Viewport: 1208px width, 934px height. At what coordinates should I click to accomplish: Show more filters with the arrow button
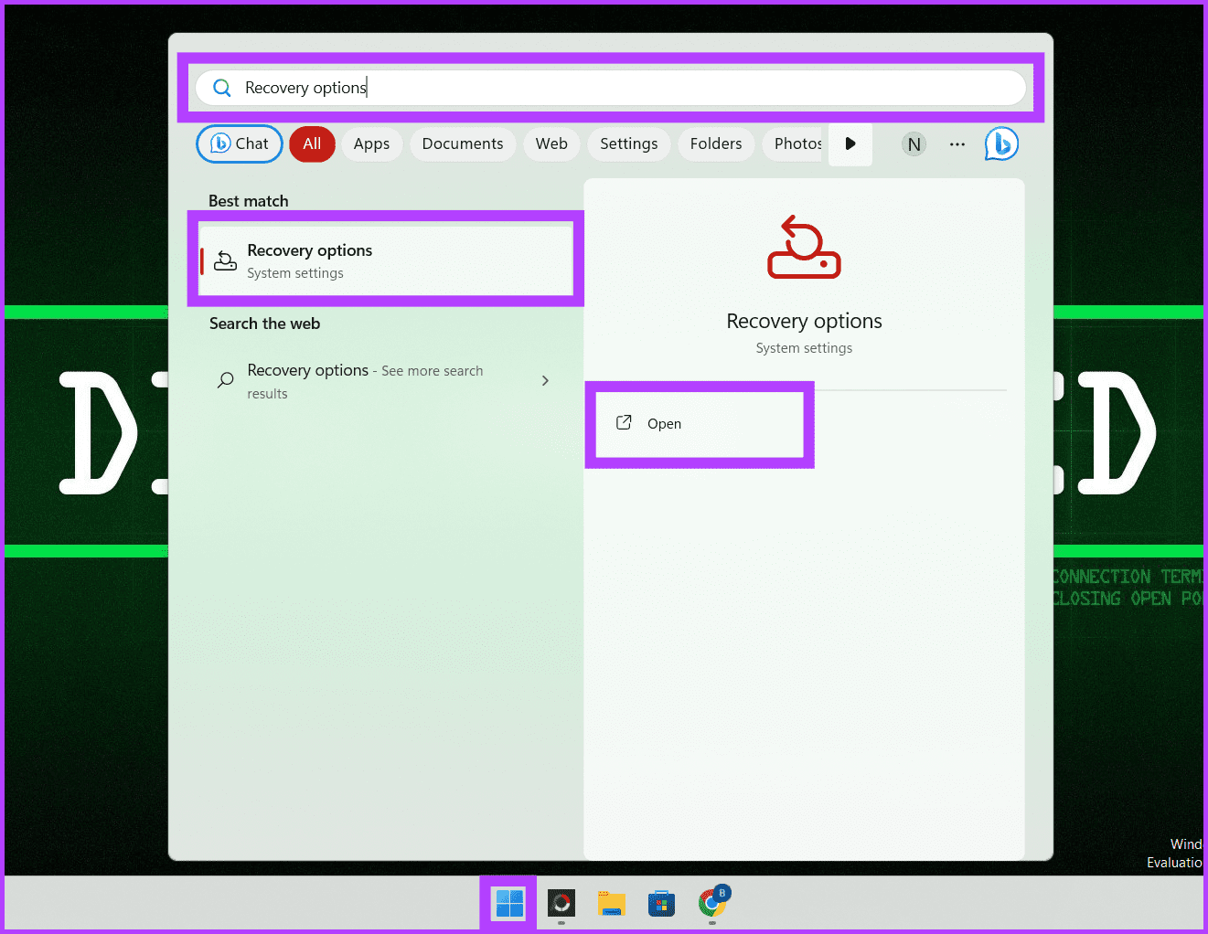pos(850,143)
